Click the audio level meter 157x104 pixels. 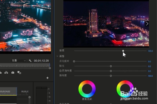click(x=42, y=95)
